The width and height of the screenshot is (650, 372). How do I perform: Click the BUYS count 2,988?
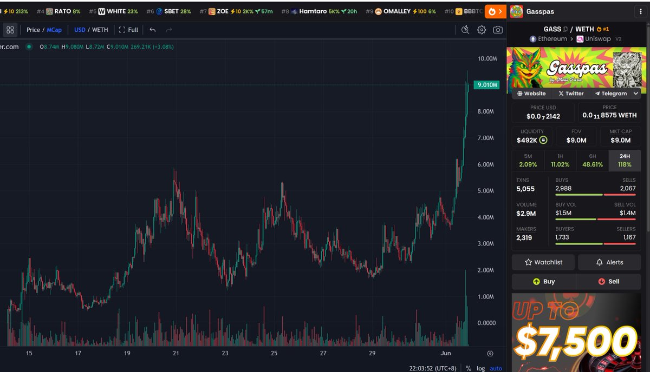coord(563,188)
